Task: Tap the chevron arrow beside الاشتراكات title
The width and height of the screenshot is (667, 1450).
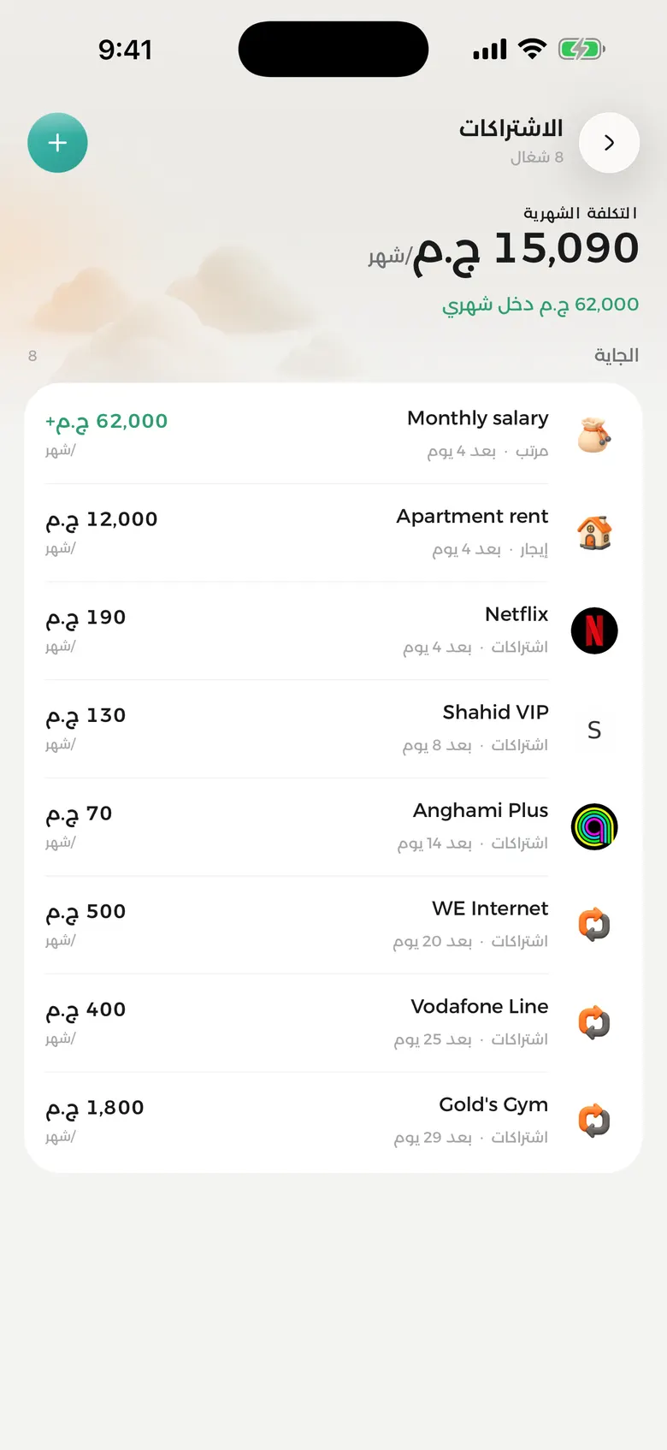Action: click(x=609, y=143)
